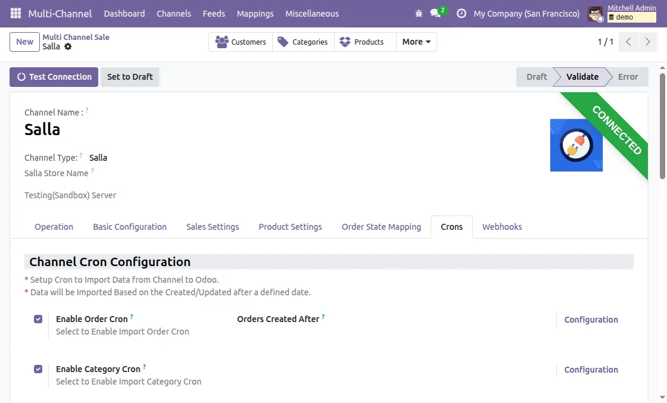Screen dimensions: 667x403
Task: Open the activities clock icon
Action: (x=461, y=14)
